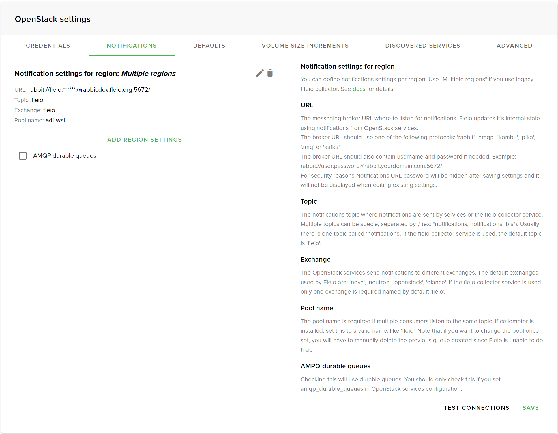The height and width of the screenshot is (434, 558).
Task: Select the Notifications tab
Action: 132,46
